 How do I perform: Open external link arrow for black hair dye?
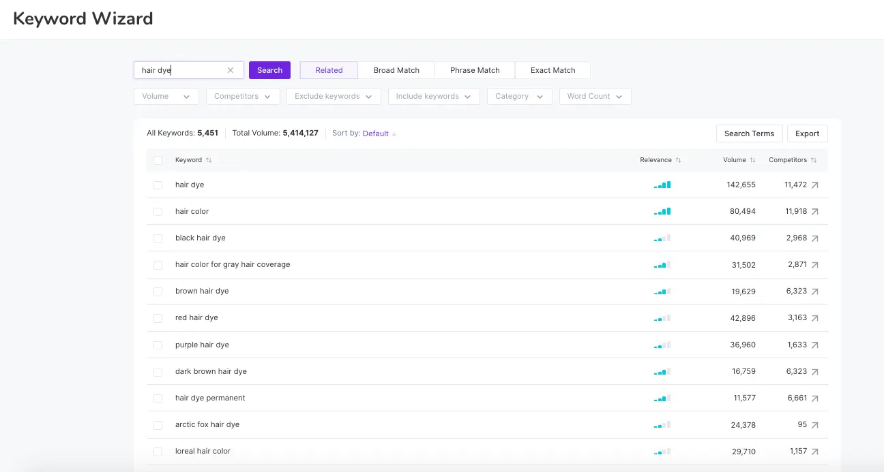click(x=814, y=238)
